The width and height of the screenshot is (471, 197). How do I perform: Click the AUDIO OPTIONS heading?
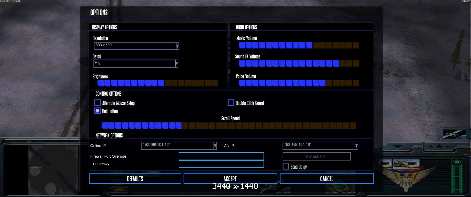[x=246, y=27]
